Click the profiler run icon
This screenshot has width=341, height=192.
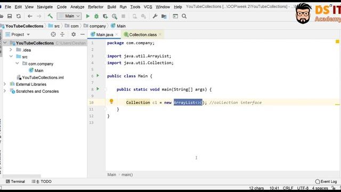115,16
